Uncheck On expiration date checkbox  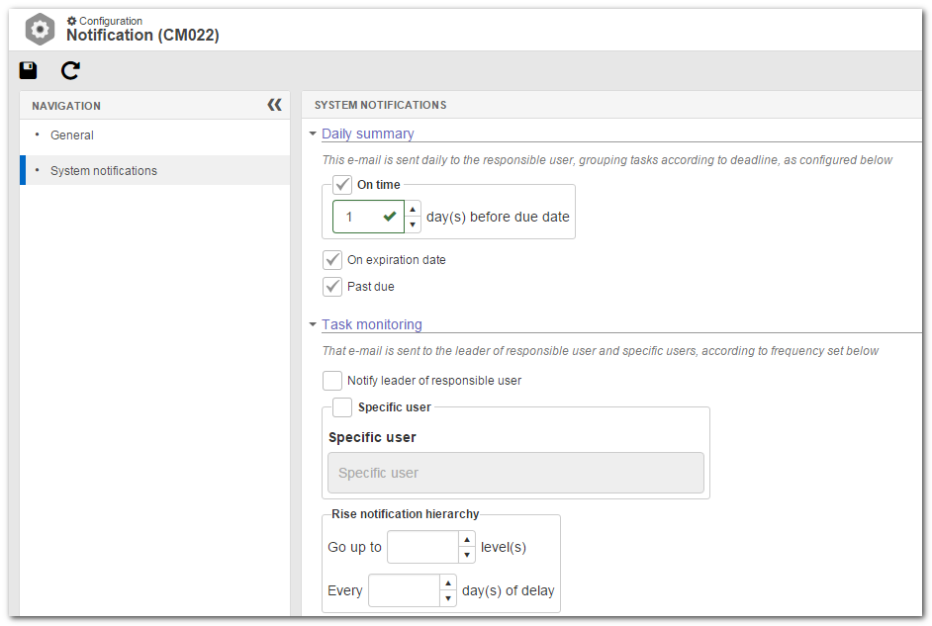click(332, 260)
